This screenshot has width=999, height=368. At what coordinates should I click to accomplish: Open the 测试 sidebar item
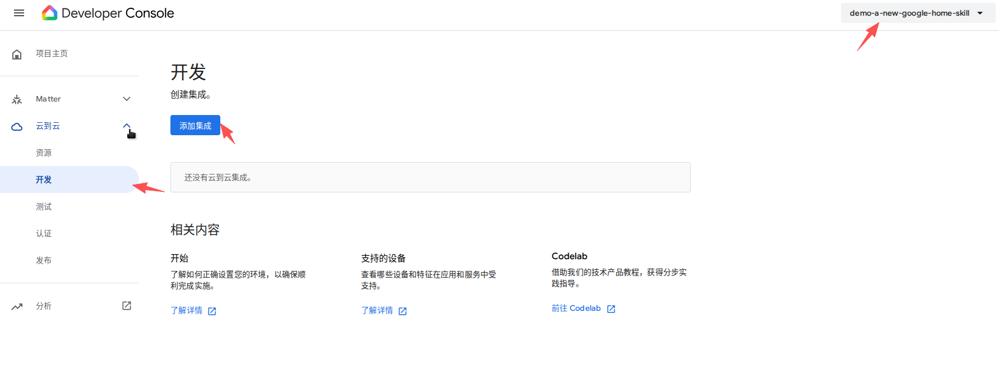coord(44,206)
